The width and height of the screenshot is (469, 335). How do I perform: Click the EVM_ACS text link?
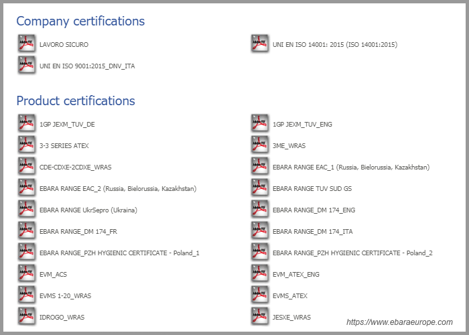coord(53,275)
